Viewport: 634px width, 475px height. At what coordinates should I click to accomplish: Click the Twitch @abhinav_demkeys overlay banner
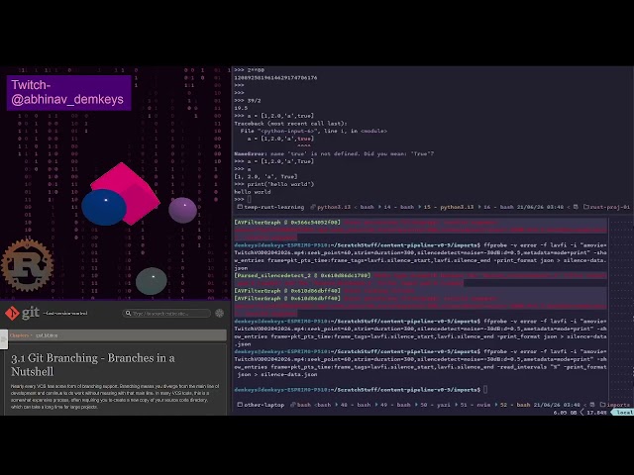[x=68, y=92]
